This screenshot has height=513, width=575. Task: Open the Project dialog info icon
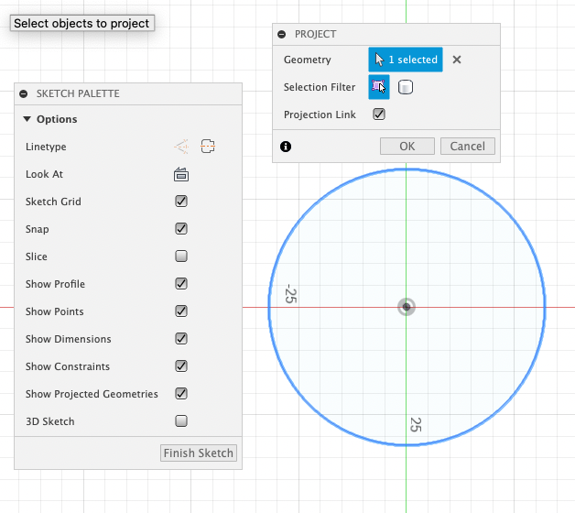(x=286, y=147)
